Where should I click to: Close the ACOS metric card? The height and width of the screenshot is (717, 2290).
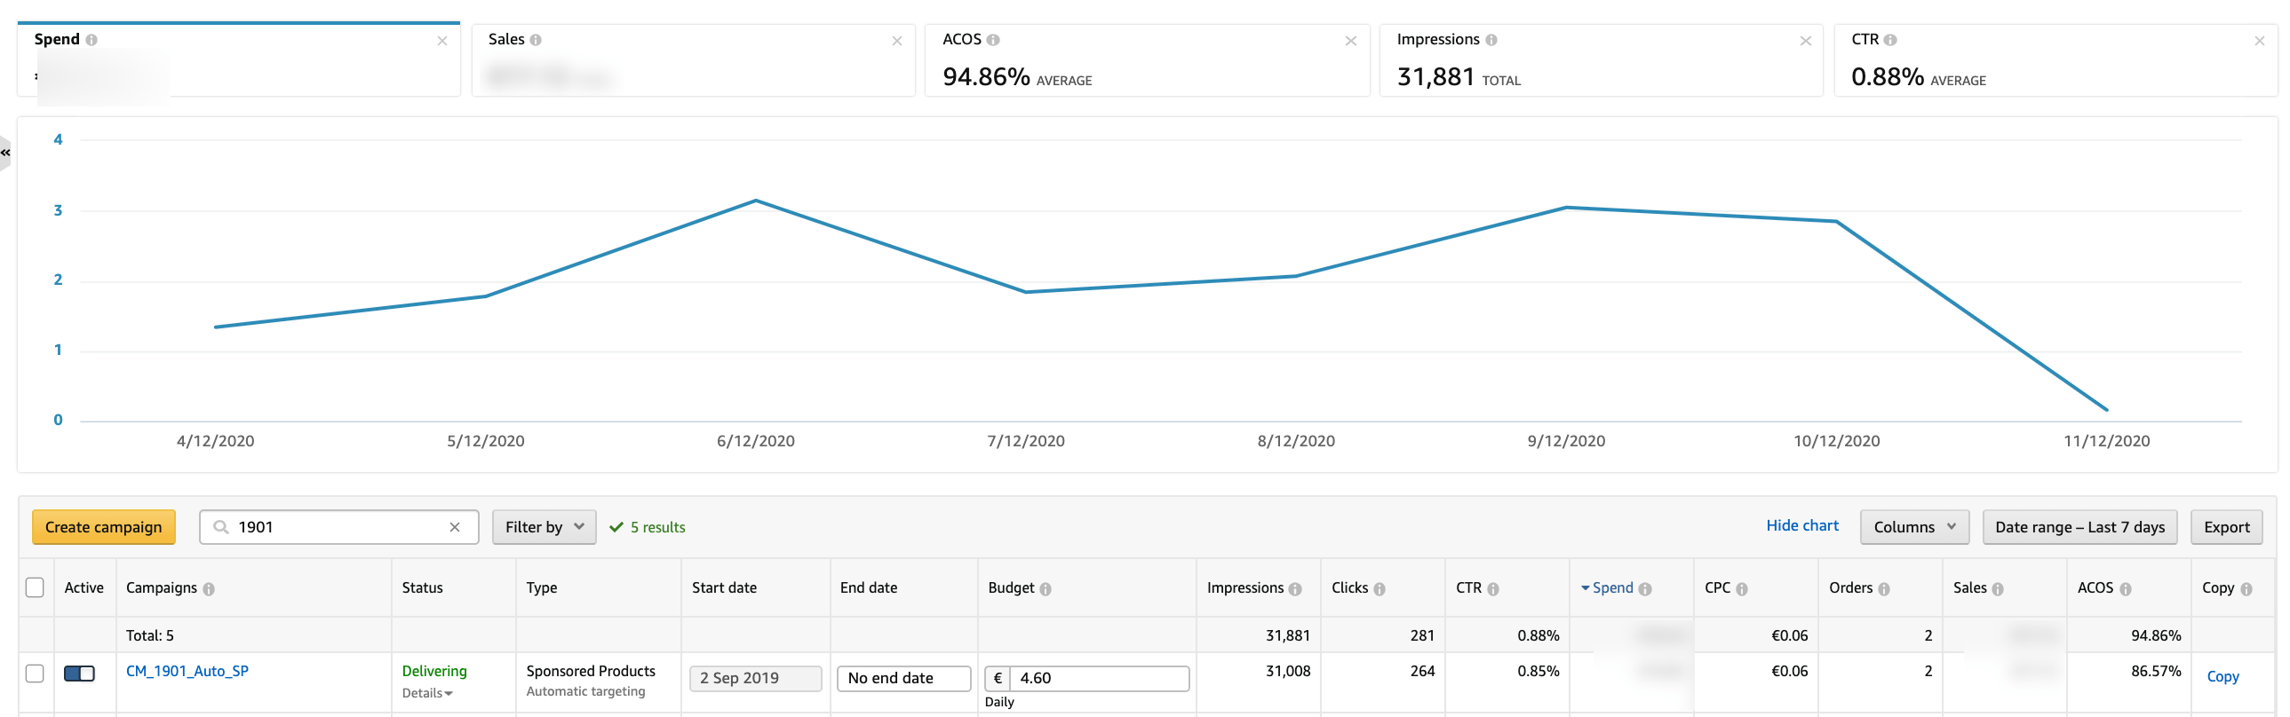tap(1350, 41)
